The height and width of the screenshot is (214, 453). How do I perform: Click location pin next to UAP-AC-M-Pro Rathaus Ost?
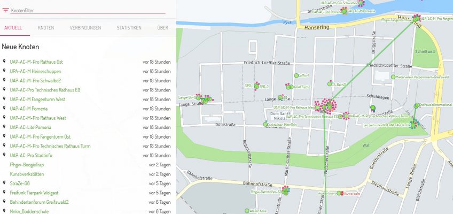pyautogui.click(x=4, y=62)
